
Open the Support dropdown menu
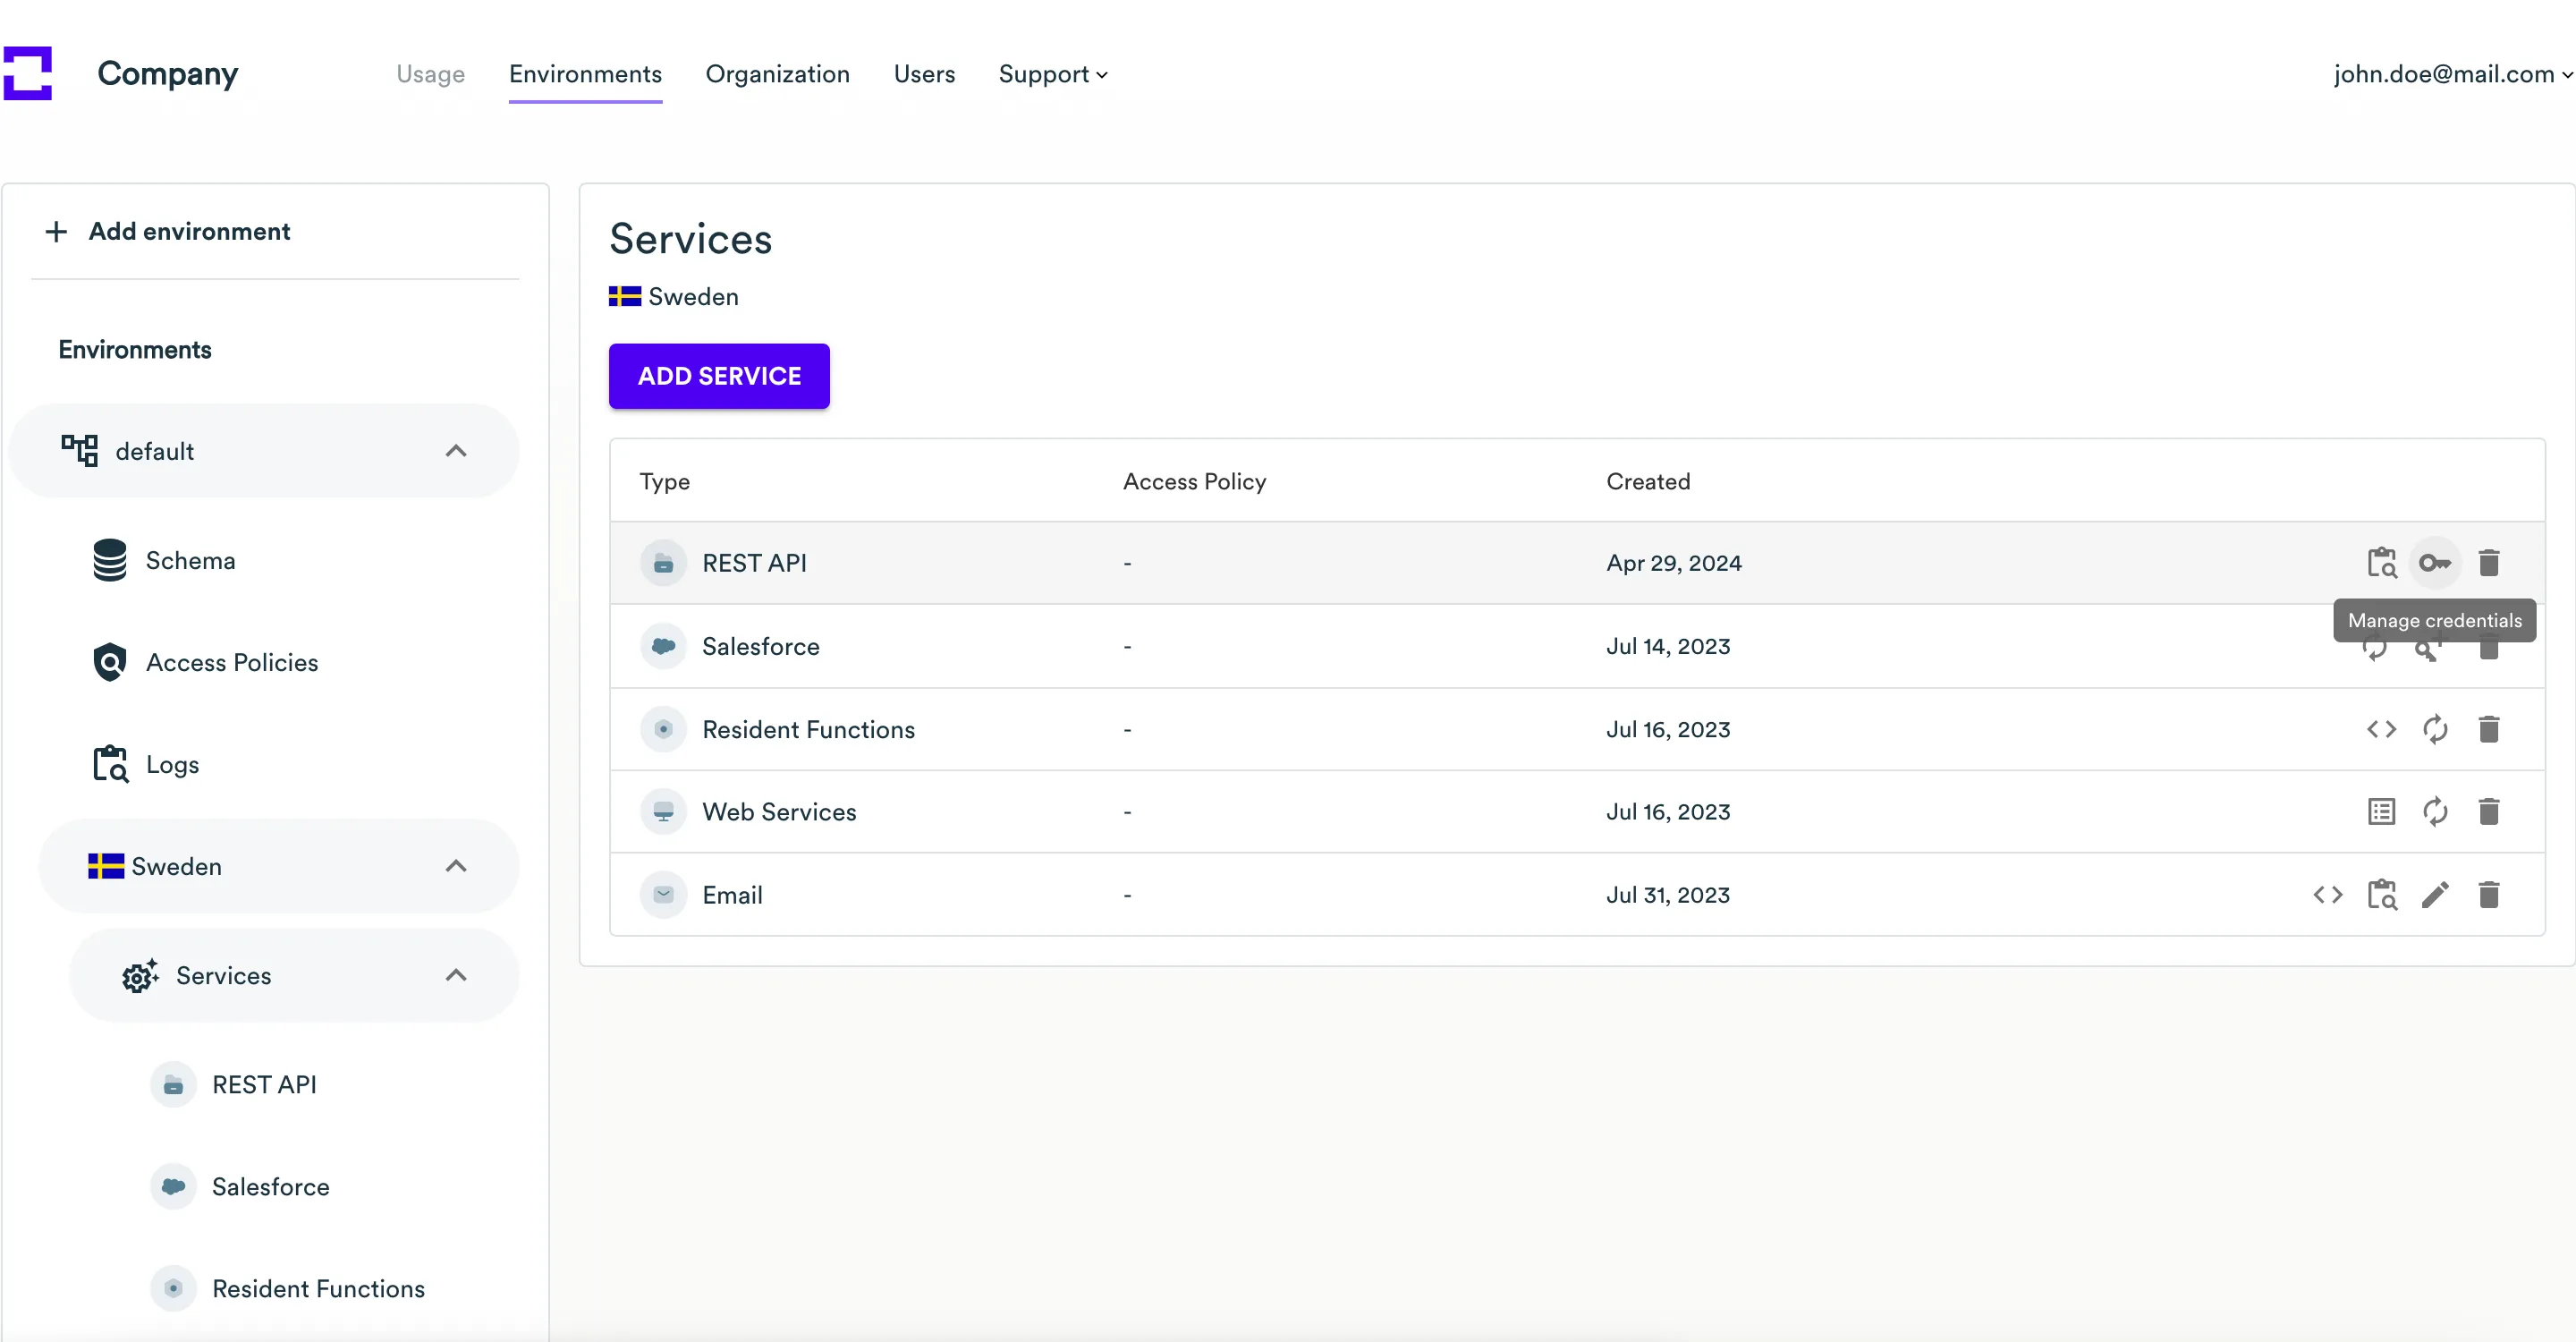[x=1052, y=74]
